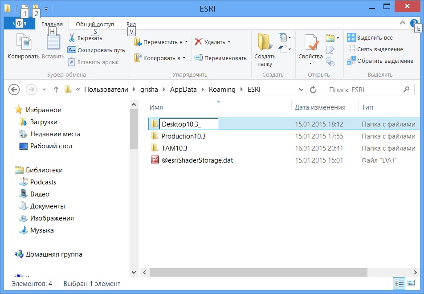The width and height of the screenshot is (424, 294).
Task: Click the Поиск: ESRI search box
Action: [x=369, y=90]
